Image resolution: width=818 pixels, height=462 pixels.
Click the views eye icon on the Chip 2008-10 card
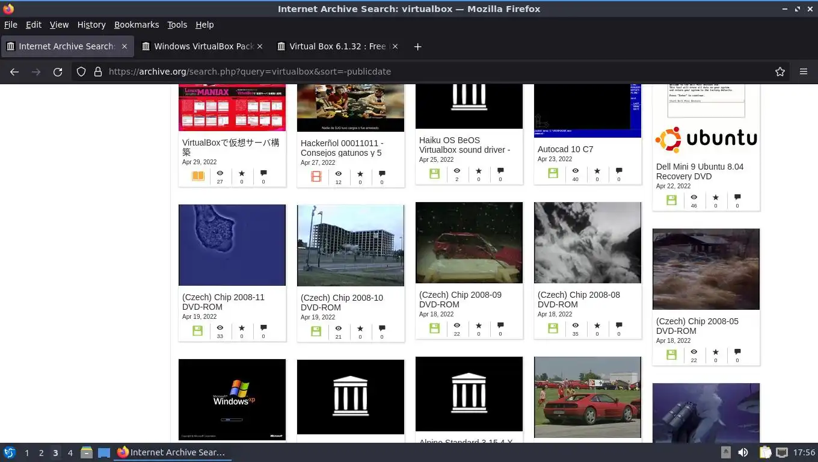point(339,329)
